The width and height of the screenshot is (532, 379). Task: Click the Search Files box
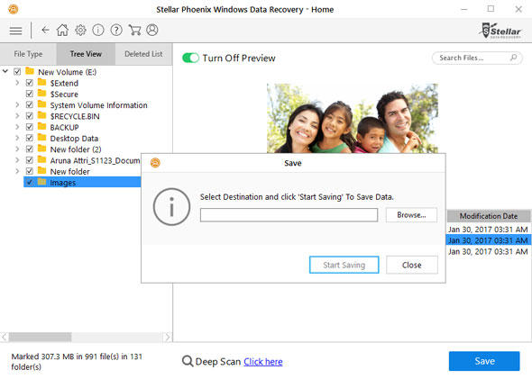coord(477,58)
